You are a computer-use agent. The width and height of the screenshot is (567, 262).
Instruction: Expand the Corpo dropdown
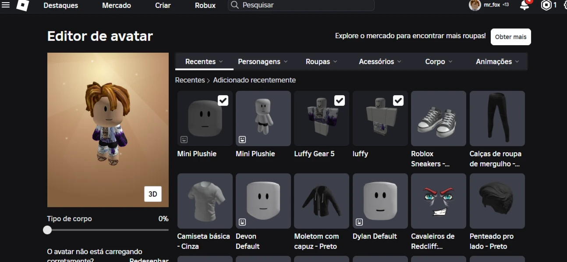pos(439,61)
